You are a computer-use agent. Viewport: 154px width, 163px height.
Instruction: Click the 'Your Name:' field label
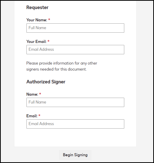point(37,20)
